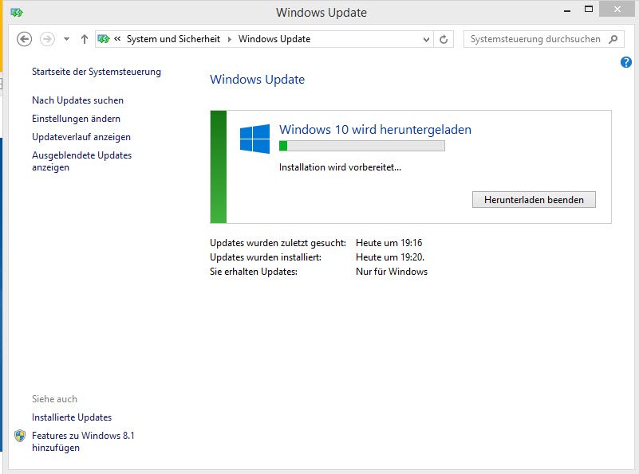This screenshot has height=474, width=639.
Task: Select 'System und Sicherheit' breadcrumb
Action: (173, 39)
